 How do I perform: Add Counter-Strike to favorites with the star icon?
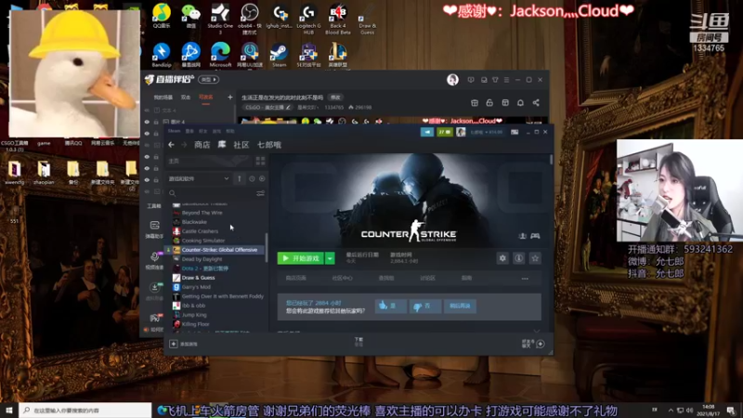tap(535, 258)
